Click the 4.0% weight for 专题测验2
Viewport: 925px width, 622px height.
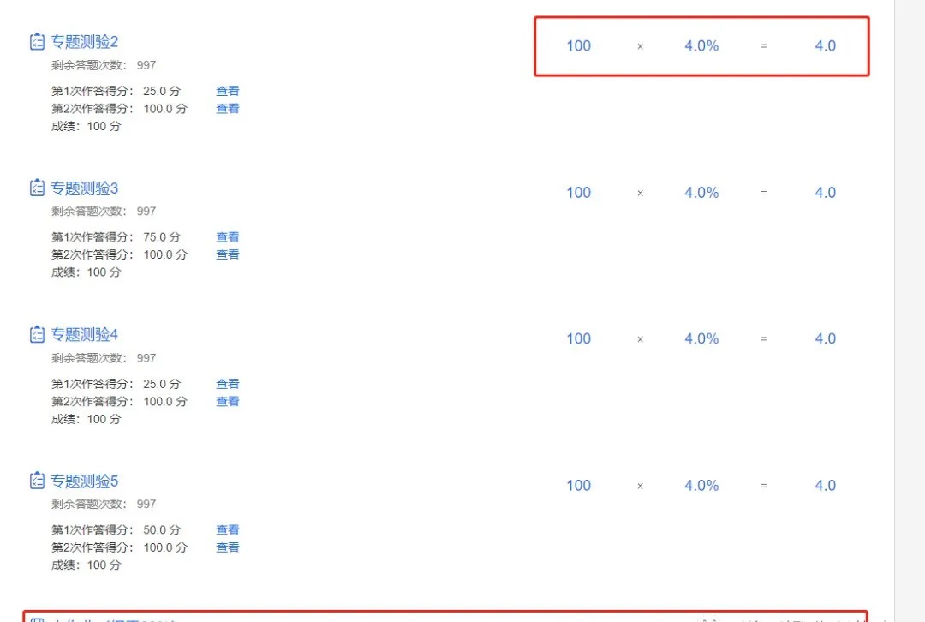coord(701,45)
